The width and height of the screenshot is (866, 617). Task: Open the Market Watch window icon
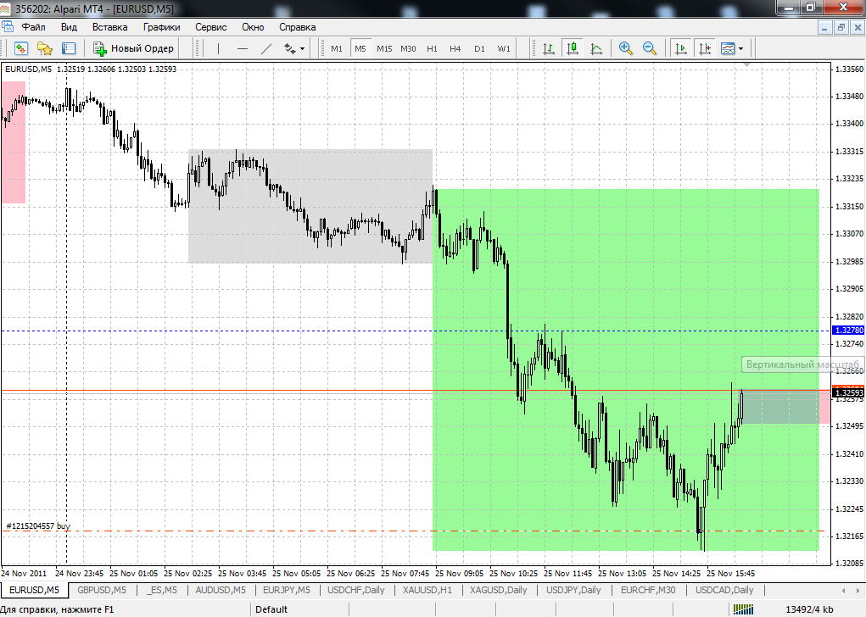click(21, 48)
